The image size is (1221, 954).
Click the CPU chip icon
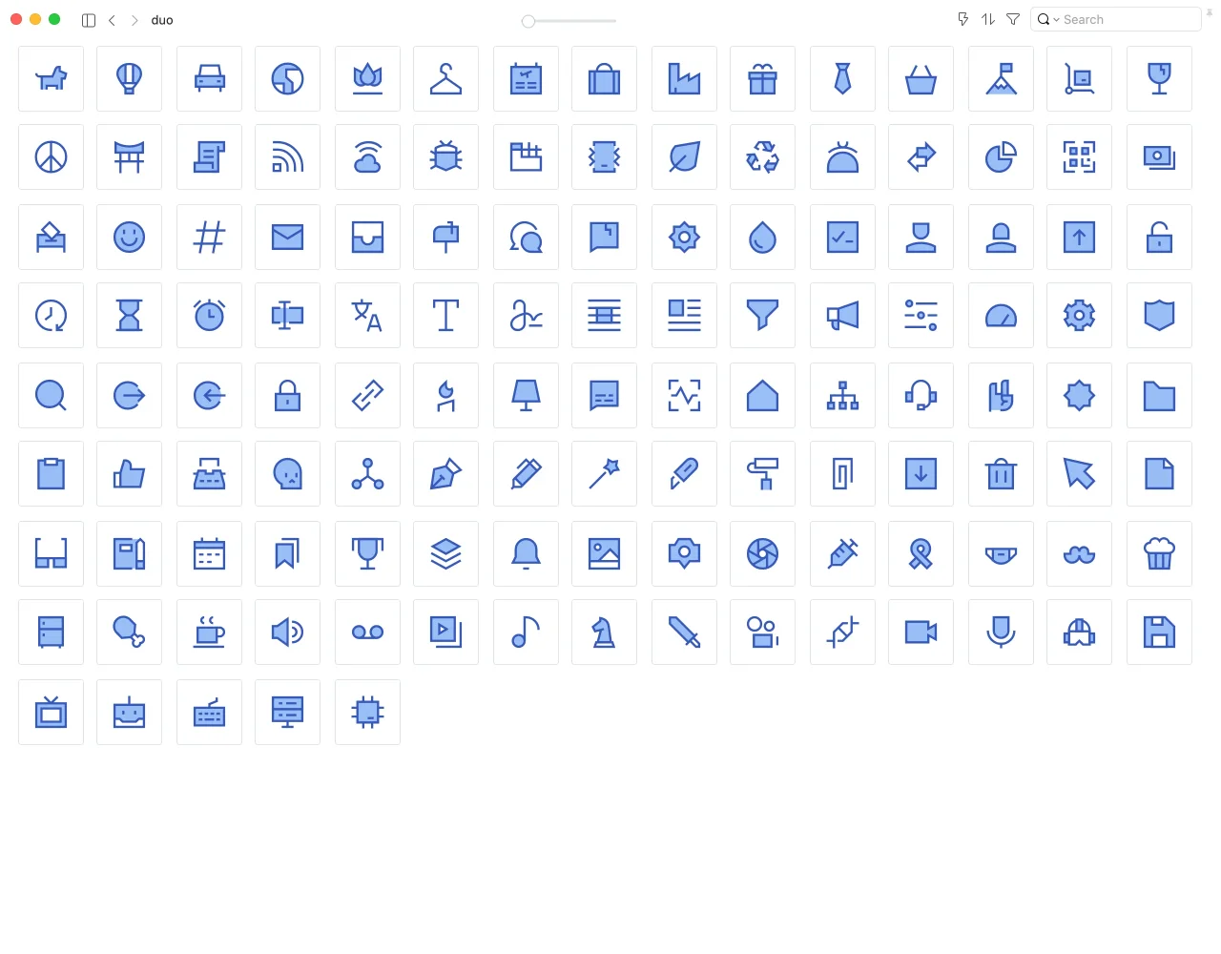tap(367, 713)
